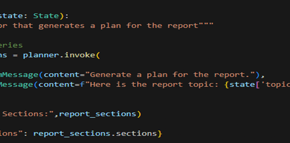
Task: Click the closing curly brace on last line
Action: tap(160, 134)
